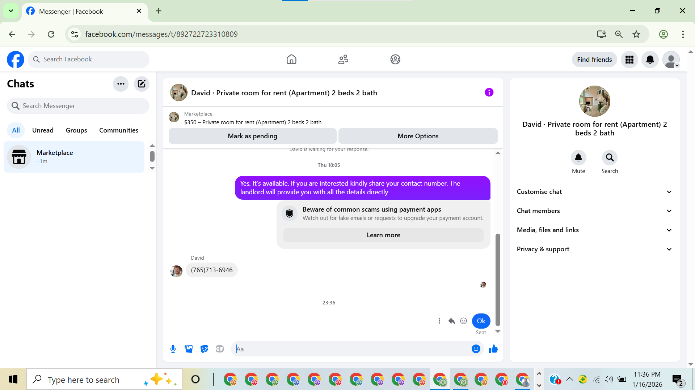Expand Customise chat section
The width and height of the screenshot is (695, 390).
click(x=594, y=192)
